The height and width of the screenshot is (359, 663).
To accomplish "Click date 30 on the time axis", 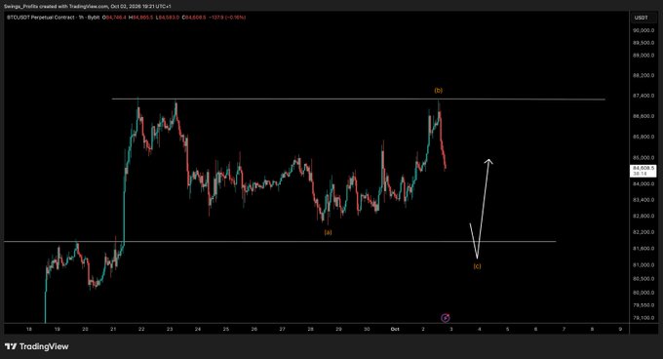I will tap(367, 329).
